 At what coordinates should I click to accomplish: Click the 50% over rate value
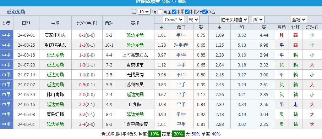click(196, 134)
